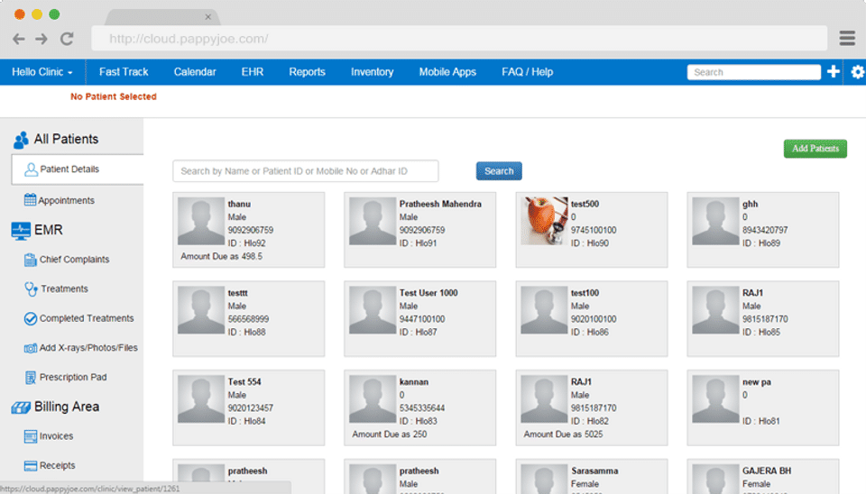Open Test 554 patient name
The image size is (866, 494).
click(x=244, y=381)
